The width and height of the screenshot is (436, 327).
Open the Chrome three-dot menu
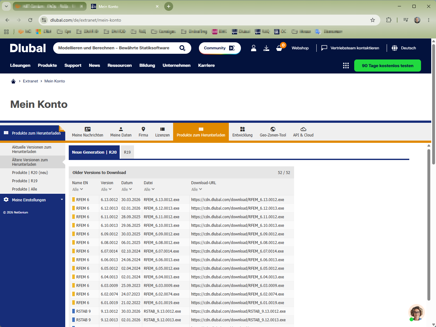429,20
